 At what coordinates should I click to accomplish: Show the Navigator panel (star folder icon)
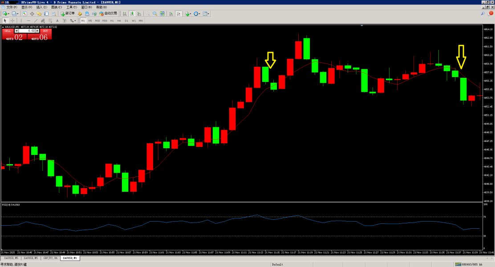pyautogui.click(x=39, y=13)
